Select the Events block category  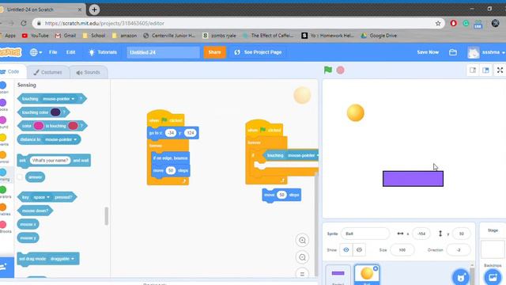pos(3,139)
